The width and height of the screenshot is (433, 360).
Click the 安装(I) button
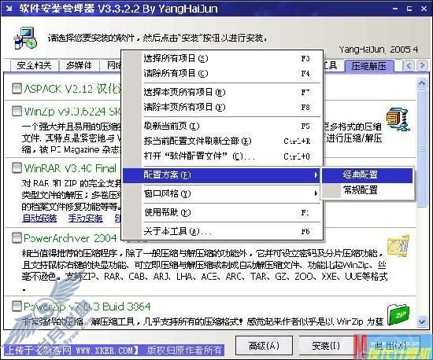(326, 345)
